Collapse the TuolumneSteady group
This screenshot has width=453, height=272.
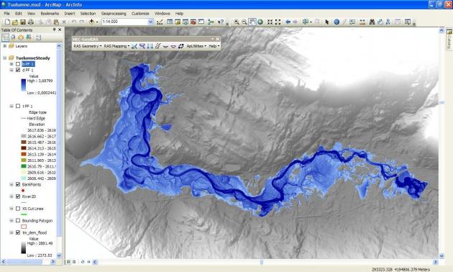pos(4,58)
